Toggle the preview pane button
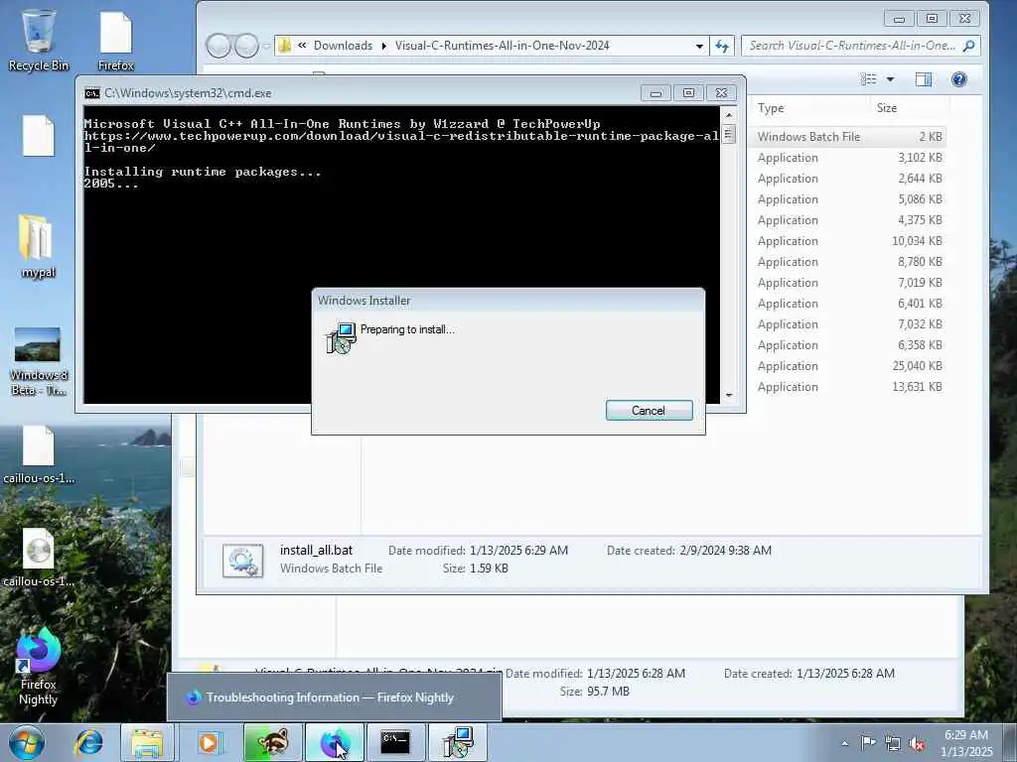This screenshot has height=762, width=1017. coord(924,79)
